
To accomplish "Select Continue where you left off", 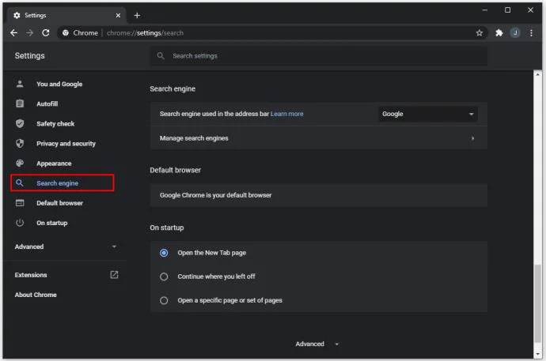I will click(x=164, y=276).
